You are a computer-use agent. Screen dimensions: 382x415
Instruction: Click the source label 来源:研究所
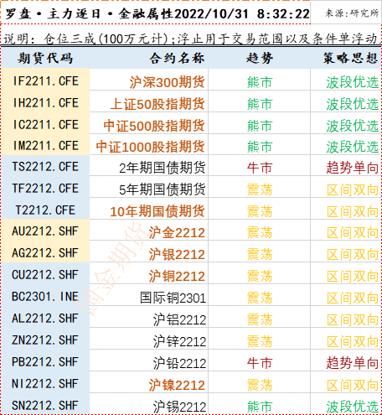[352, 13]
